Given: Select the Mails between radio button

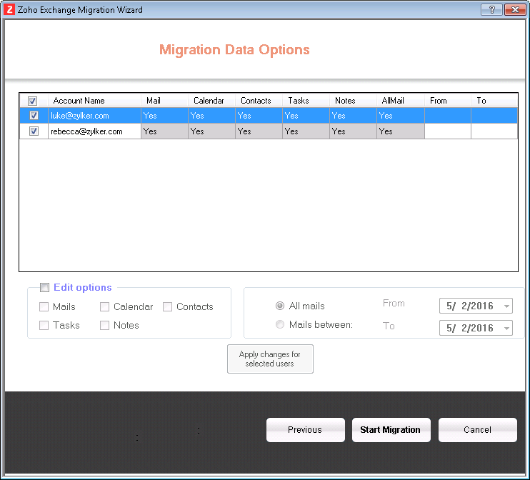Looking at the screenshot, I should [x=280, y=325].
